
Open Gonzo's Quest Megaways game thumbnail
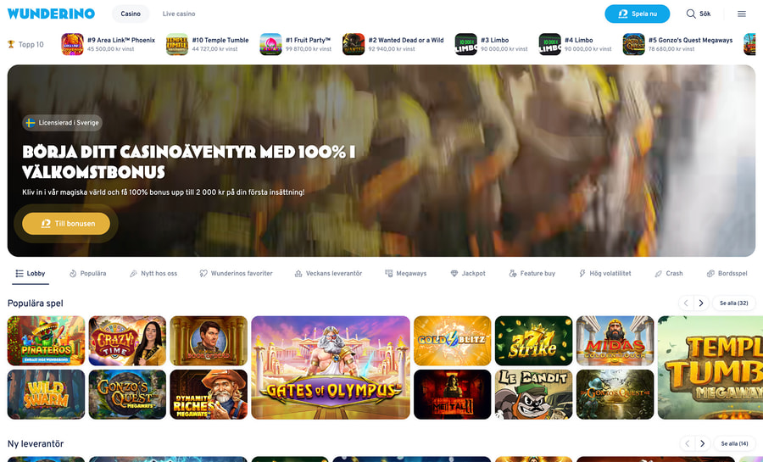pos(127,394)
